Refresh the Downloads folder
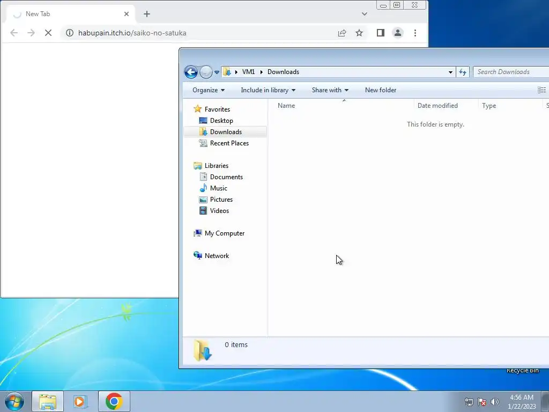The image size is (549, 412). tap(463, 72)
